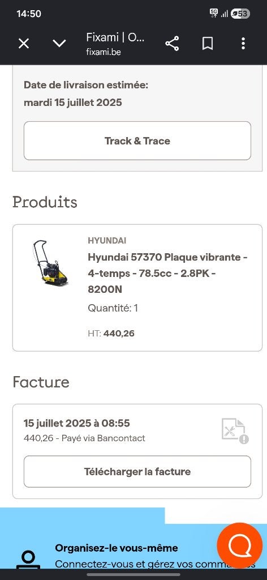Image resolution: width=267 pixels, height=580 pixels.
Task: Click Télécharger la facture button
Action: pos(137,472)
